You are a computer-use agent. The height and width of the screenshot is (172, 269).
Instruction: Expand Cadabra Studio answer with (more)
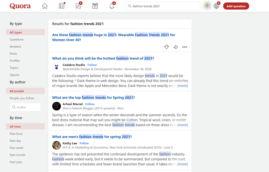[182, 86]
